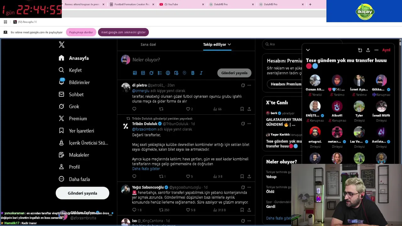The image size is (402, 226).
Task: Click Daha fazla göster in Tribün post
Action: (x=146, y=169)
